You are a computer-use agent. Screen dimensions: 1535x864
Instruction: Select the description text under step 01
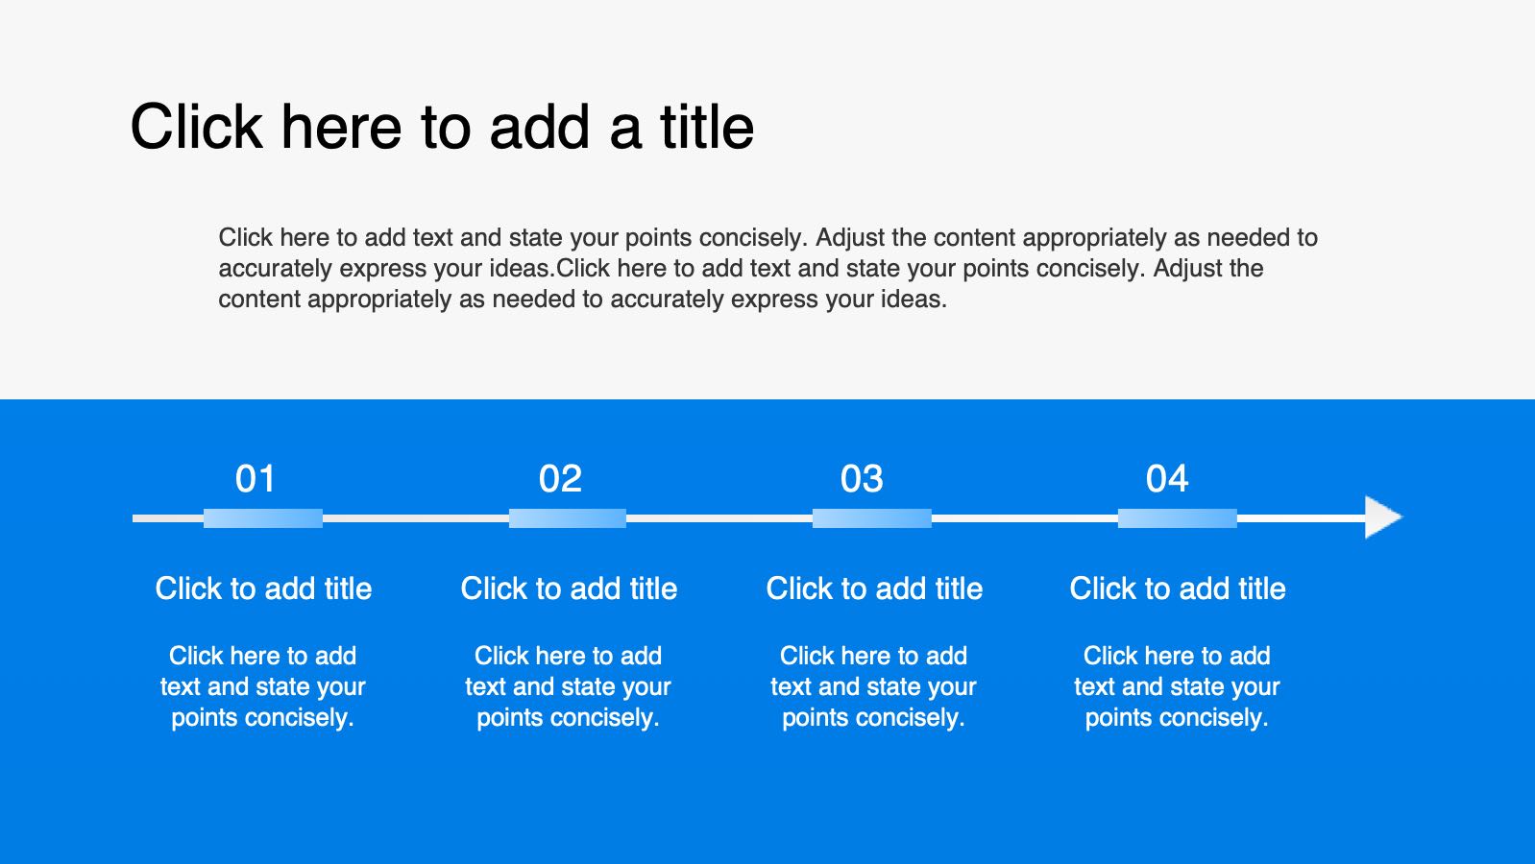coord(263,686)
